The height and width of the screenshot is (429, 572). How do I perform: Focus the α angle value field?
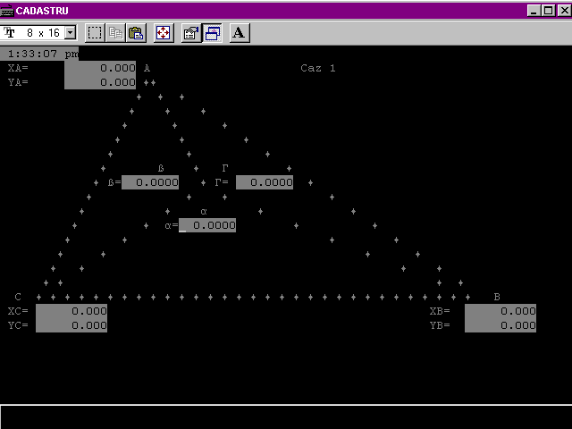pos(207,225)
